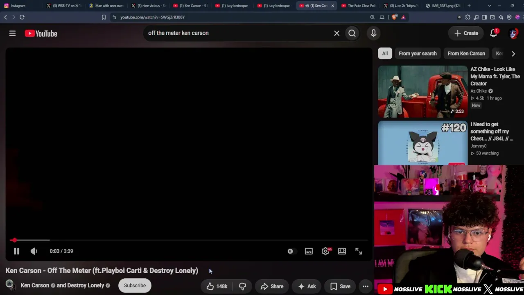Open the browser tab search dropdown
This screenshot has height=295, width=524.
[490, 6]
